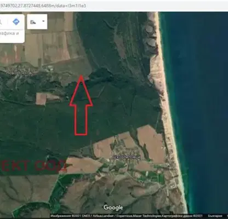Click the blue Directions diamond icon
228x219 pixels.
pos(16,22)
